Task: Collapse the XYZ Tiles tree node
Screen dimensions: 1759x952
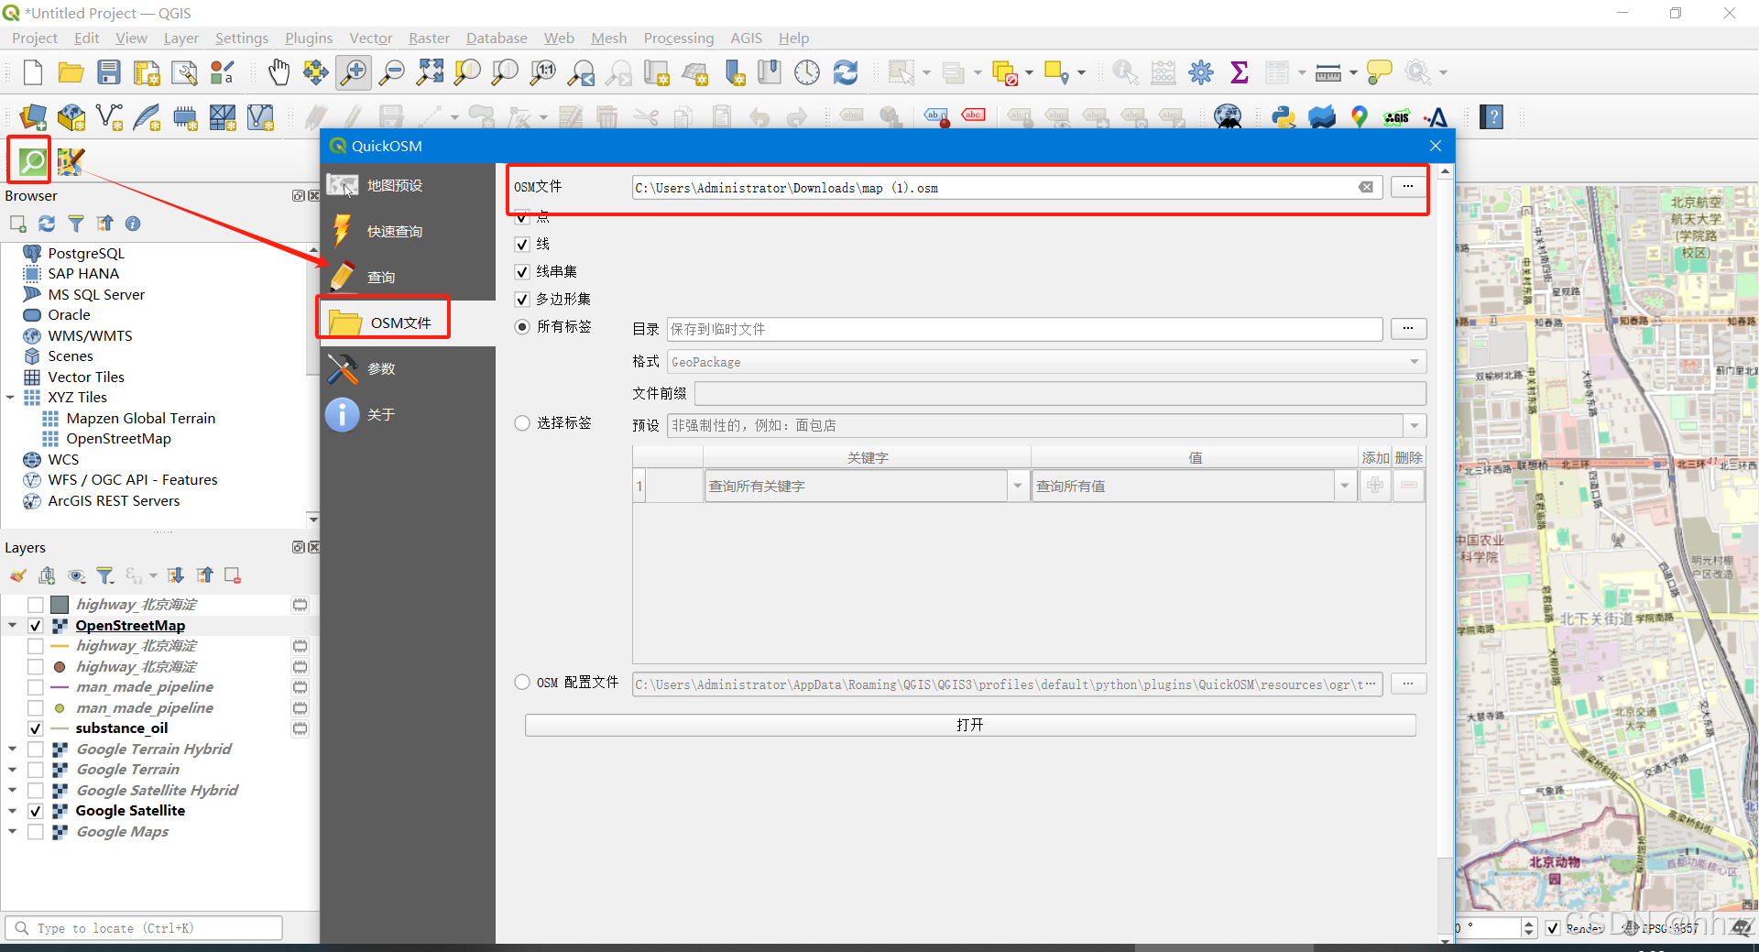Action: (11, 398)
